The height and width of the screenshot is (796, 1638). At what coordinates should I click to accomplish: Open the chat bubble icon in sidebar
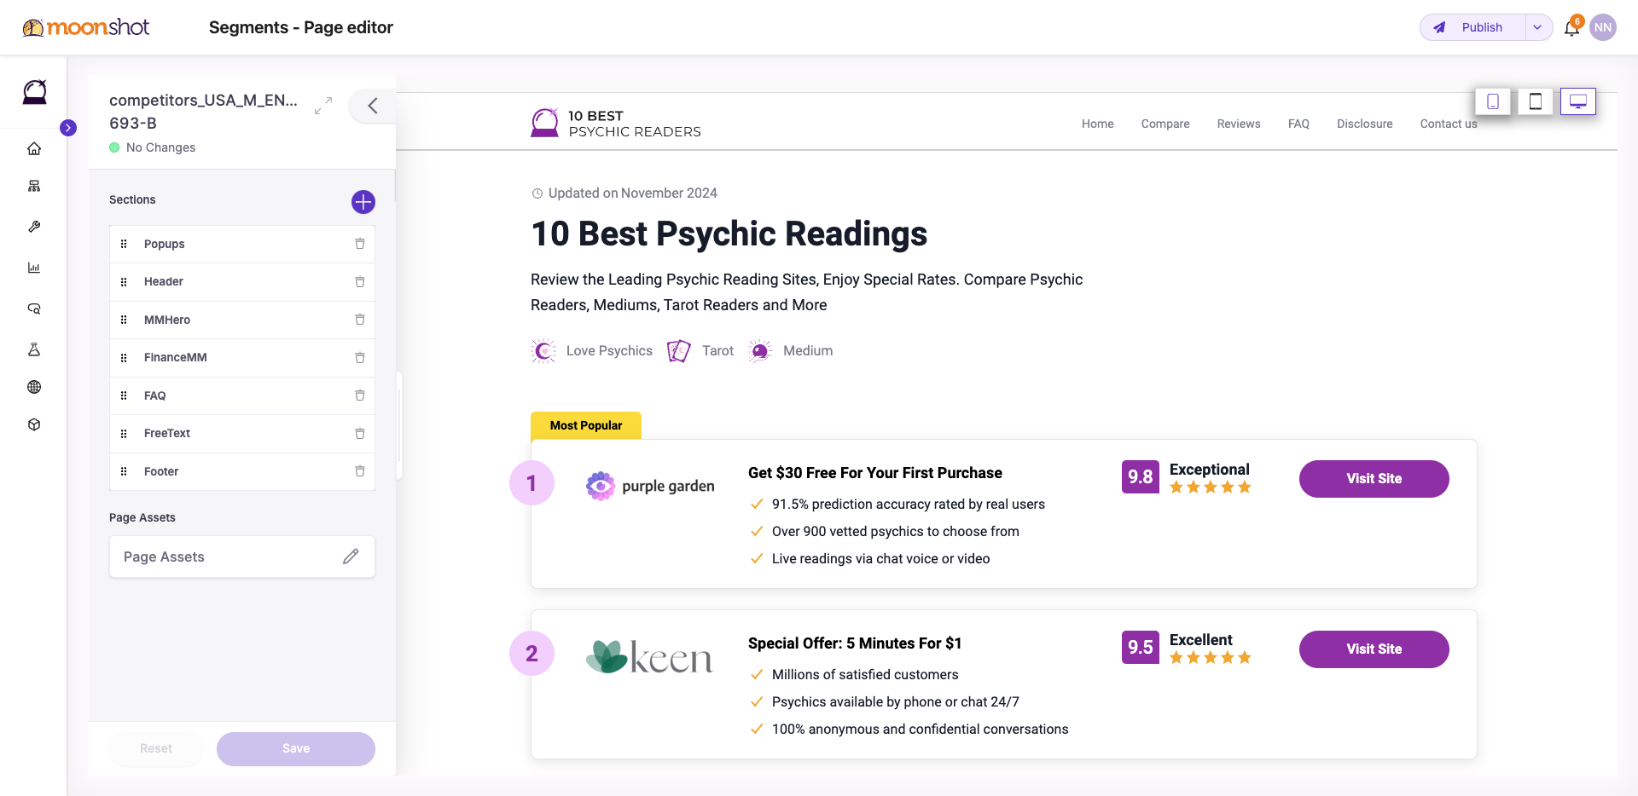pos(34,309)
